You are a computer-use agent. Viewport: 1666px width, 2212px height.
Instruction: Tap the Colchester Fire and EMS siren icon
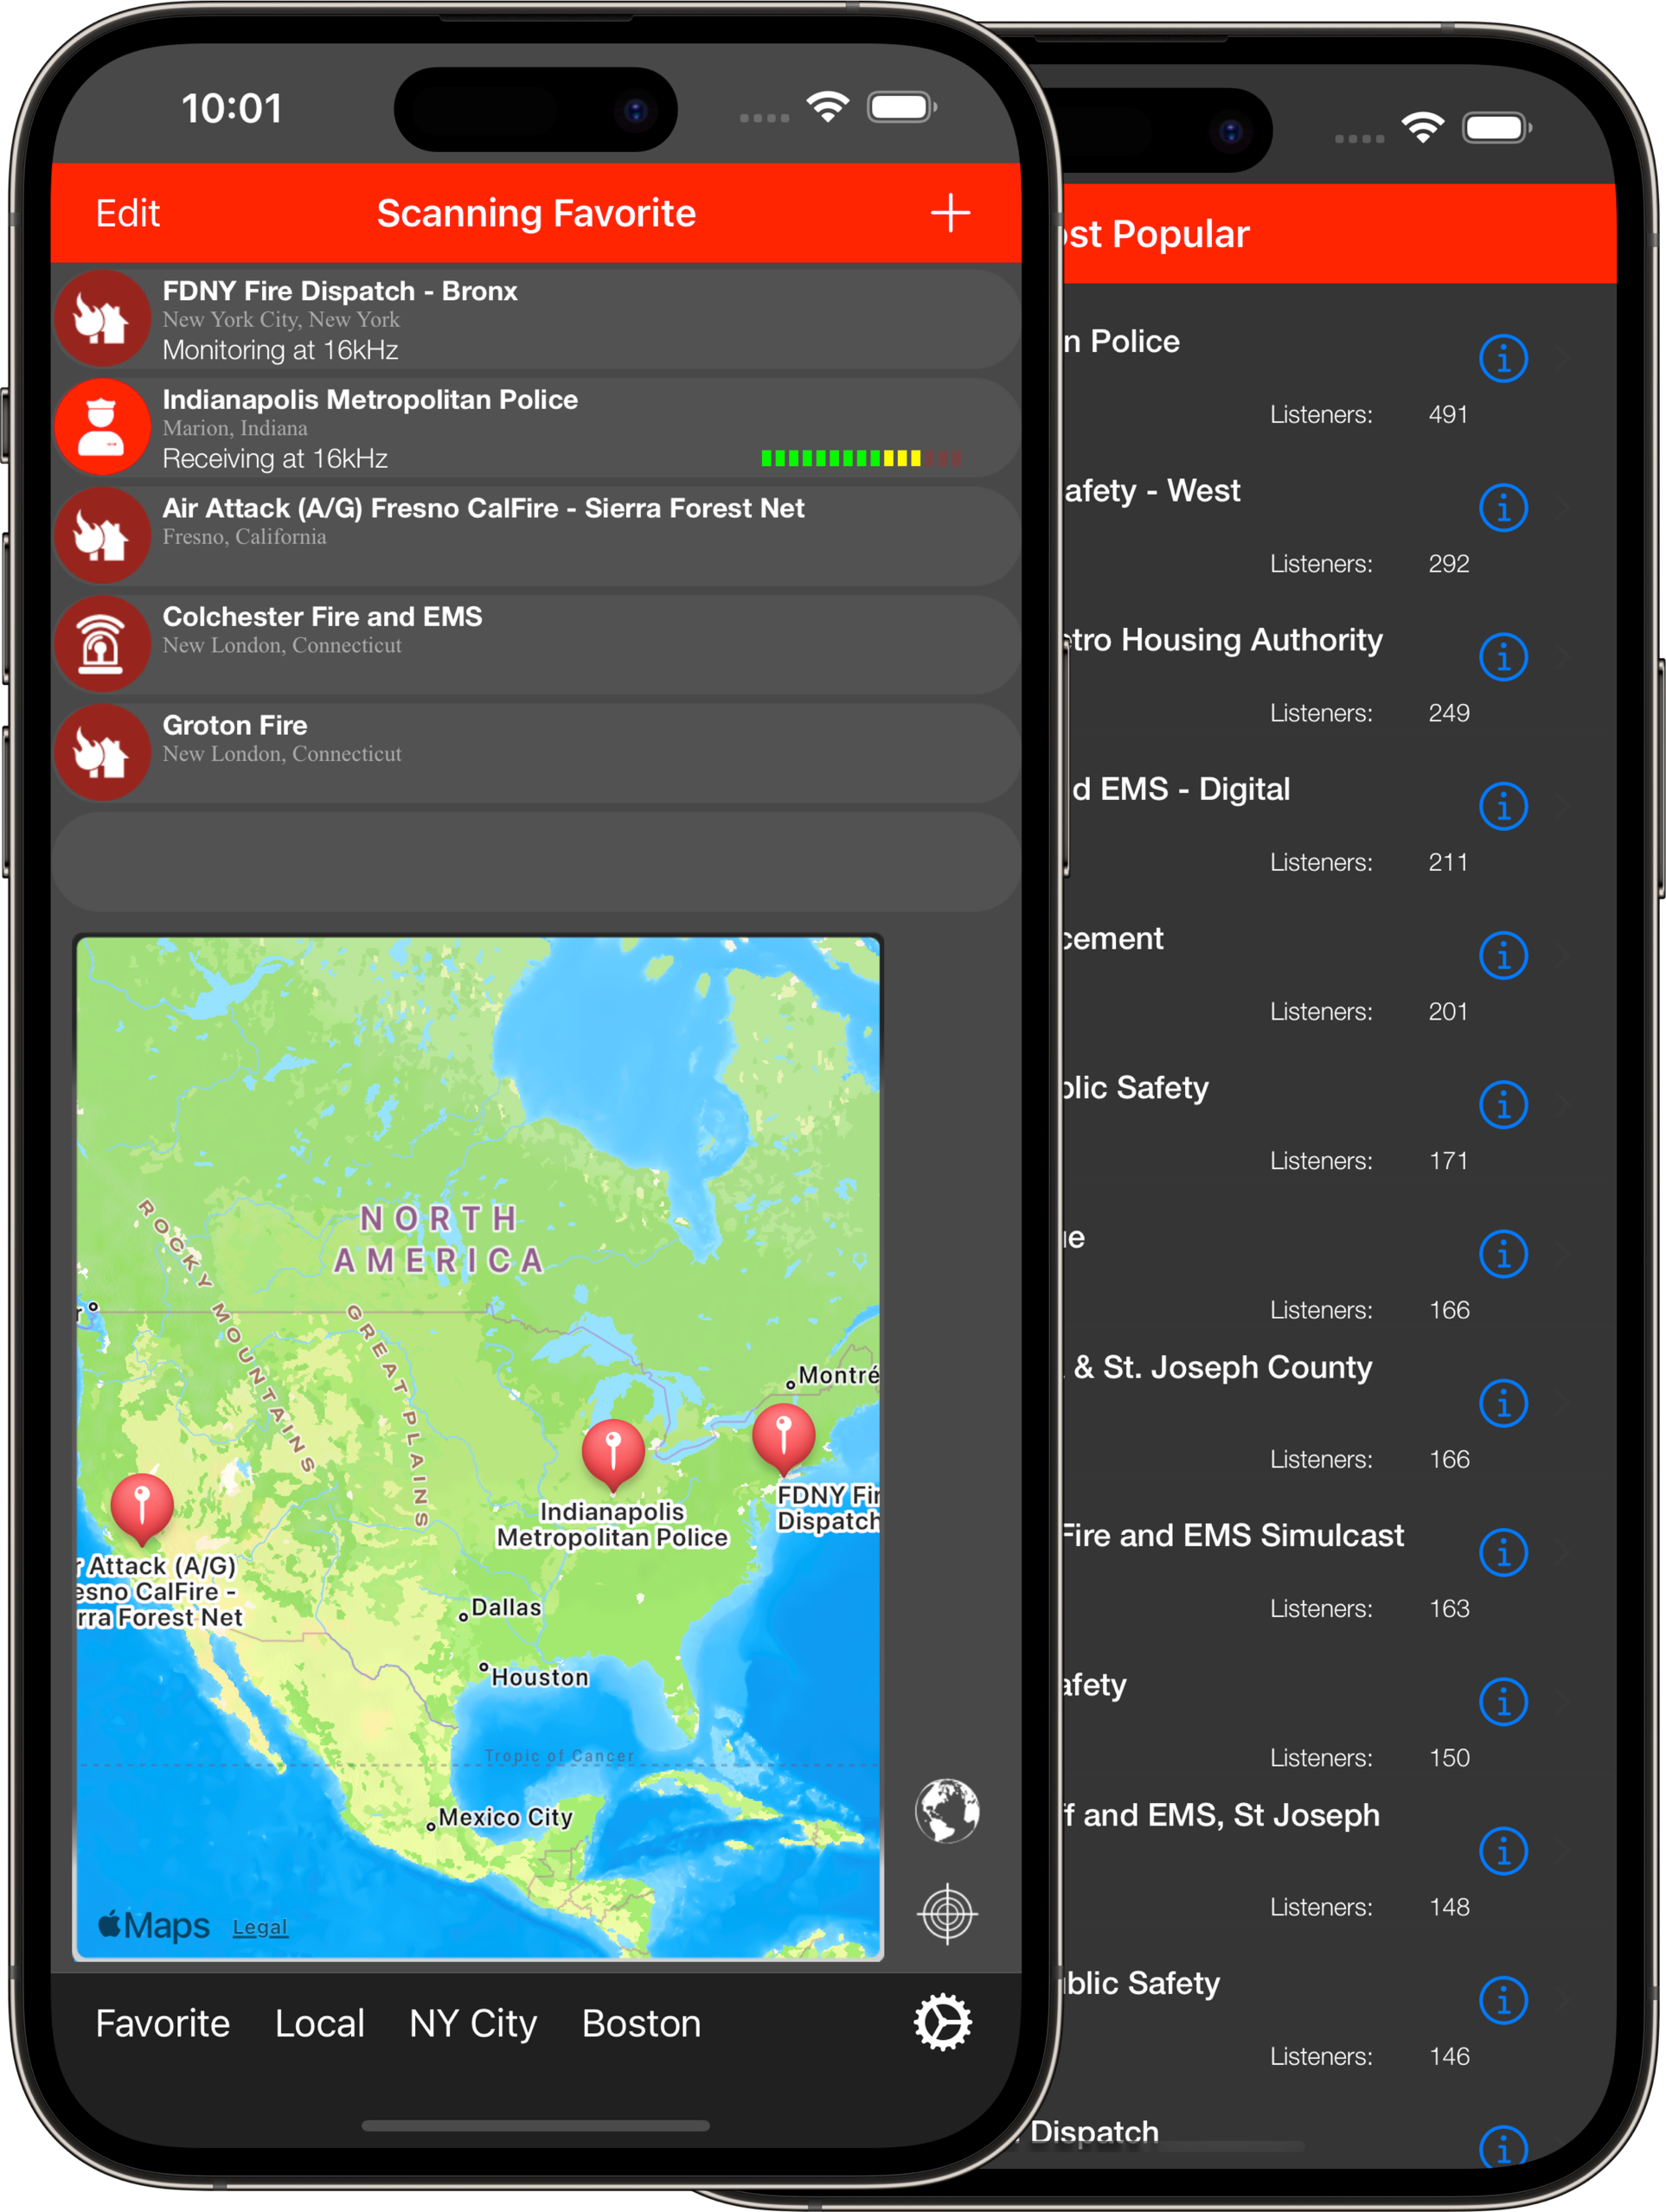[102, 643]
